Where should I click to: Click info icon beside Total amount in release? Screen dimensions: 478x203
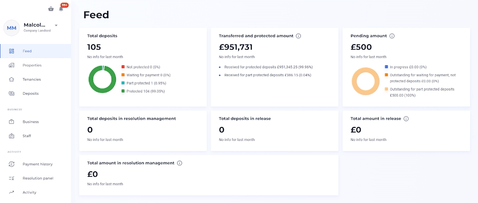[x=406, y=119]
